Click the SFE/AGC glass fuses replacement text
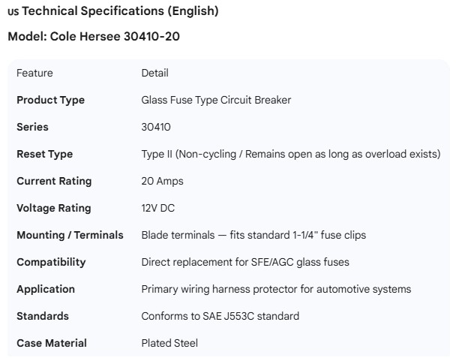456x358 pixels. click(244, 262)
